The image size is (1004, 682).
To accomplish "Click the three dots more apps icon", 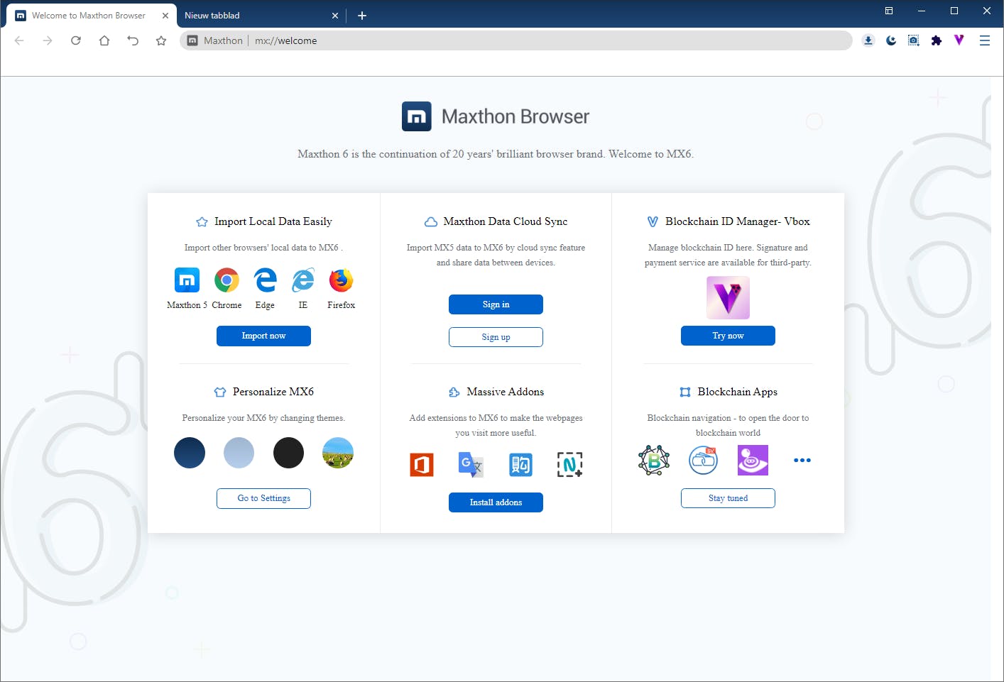I will [x=802, y=461].
